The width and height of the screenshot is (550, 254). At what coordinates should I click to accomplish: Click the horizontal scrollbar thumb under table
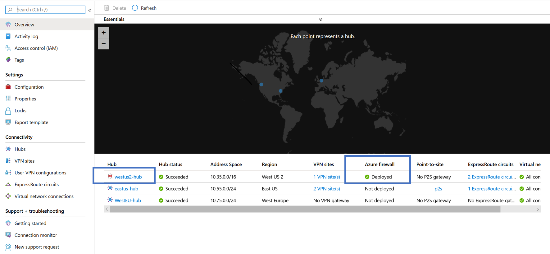[x=305, y=209]
